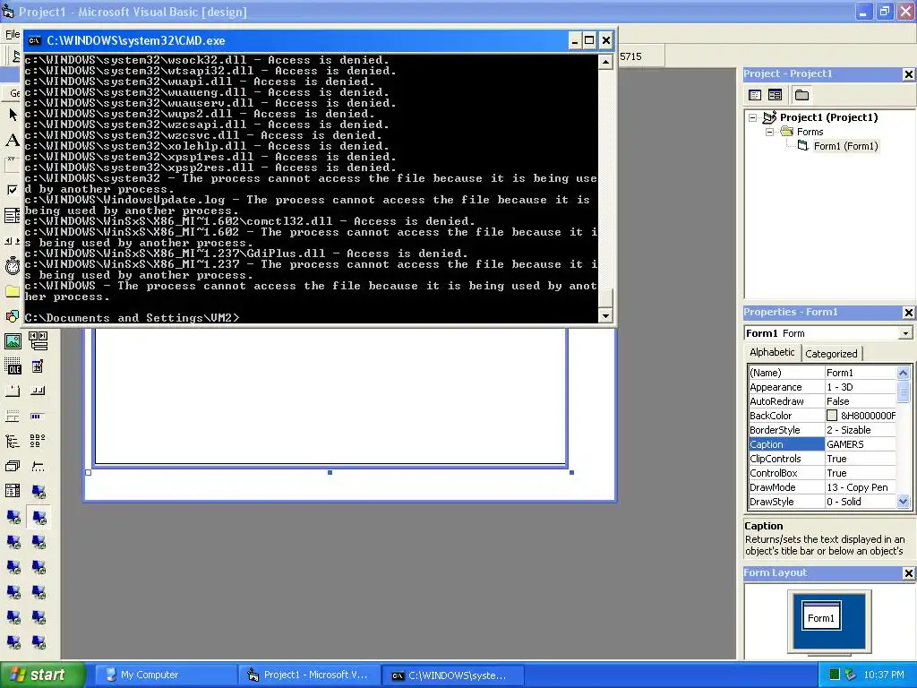Switch to CMD taskbar button
The height and width of the screenshot is (688, 917).
[453, 675]
